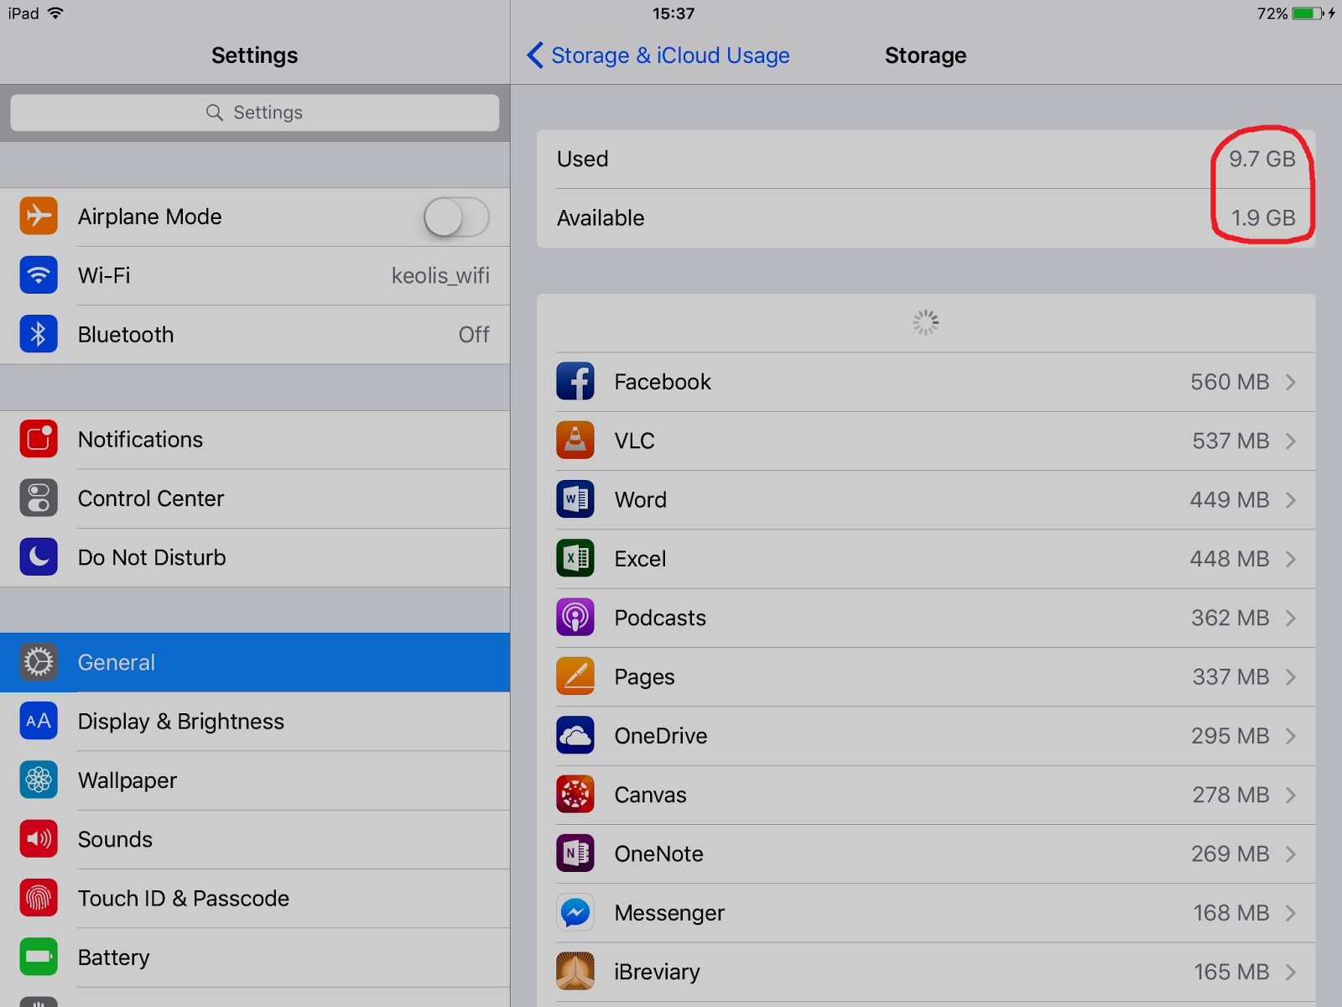Tap the Facebook app icon

click(575, 382)
